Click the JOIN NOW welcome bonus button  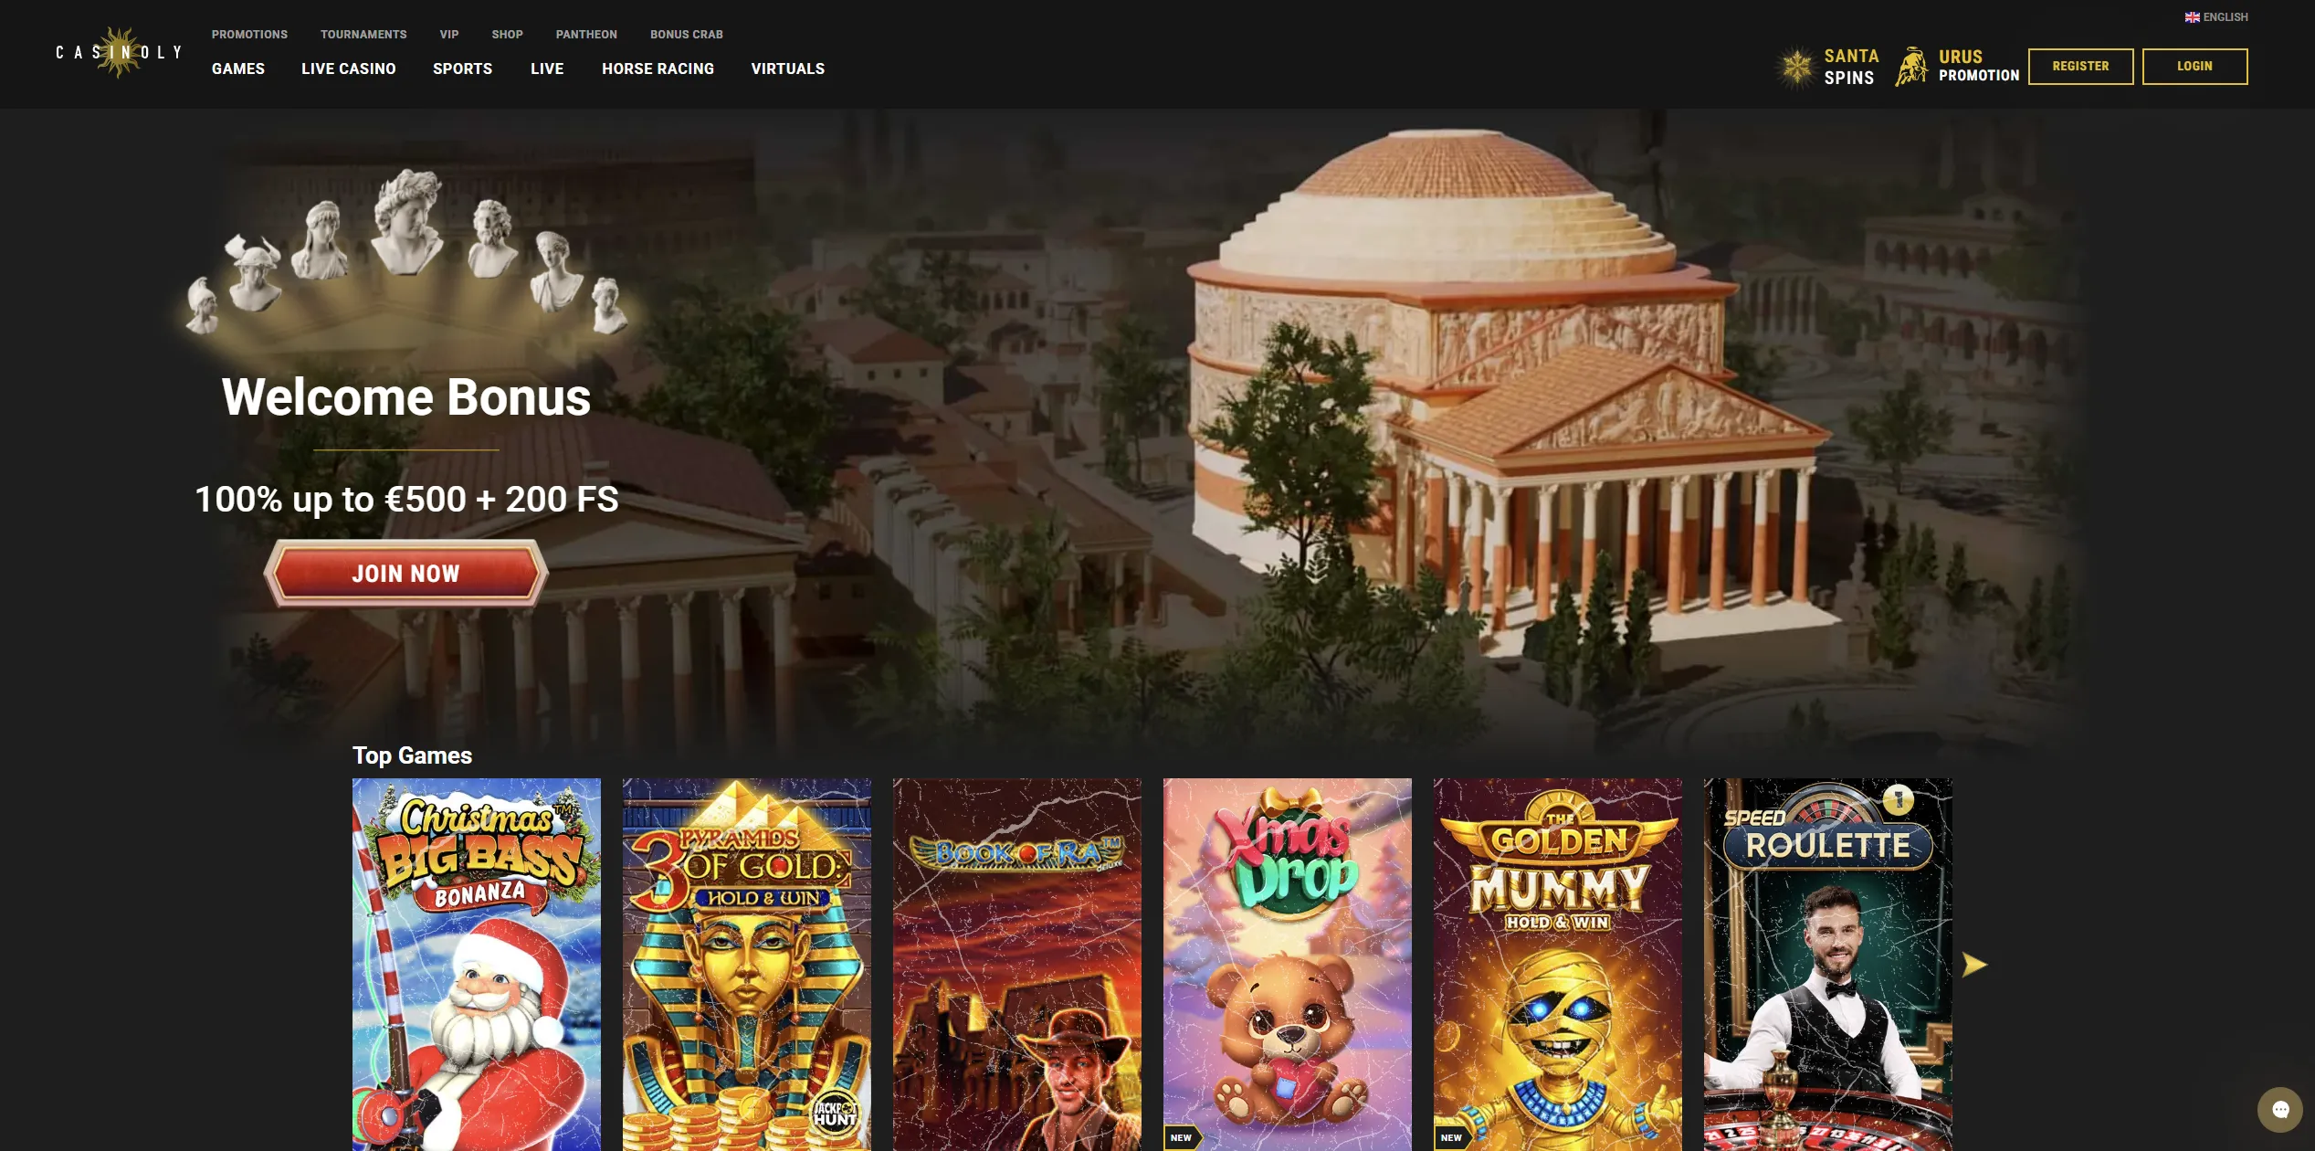[405, 574]
